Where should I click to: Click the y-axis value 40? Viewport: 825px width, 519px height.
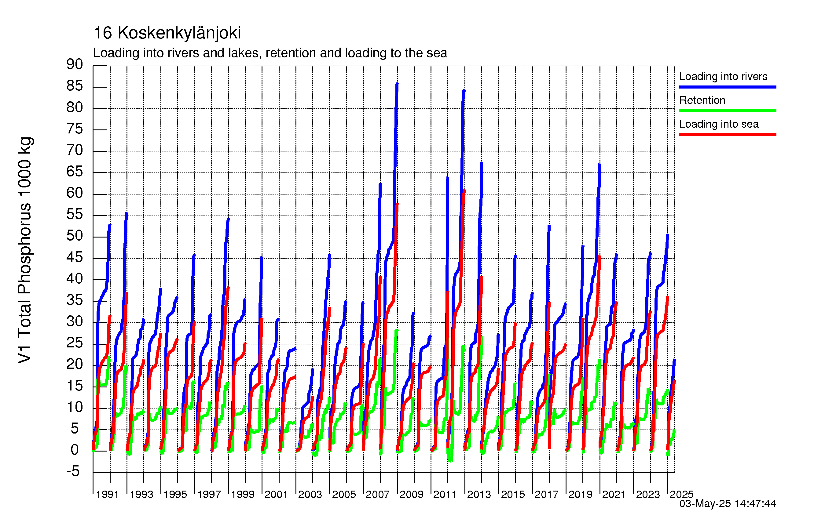75,279
